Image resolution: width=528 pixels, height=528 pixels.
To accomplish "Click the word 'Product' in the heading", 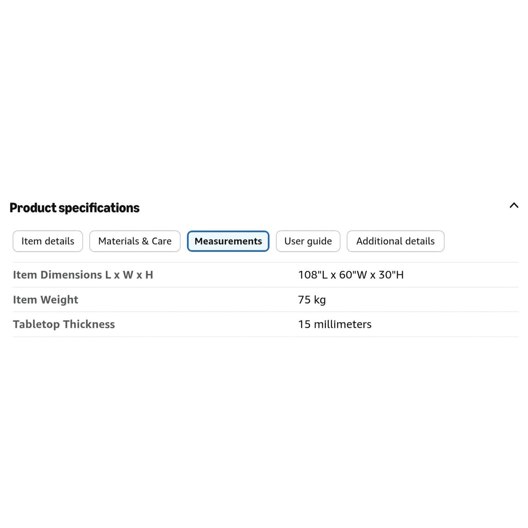I will pos(33,208).
